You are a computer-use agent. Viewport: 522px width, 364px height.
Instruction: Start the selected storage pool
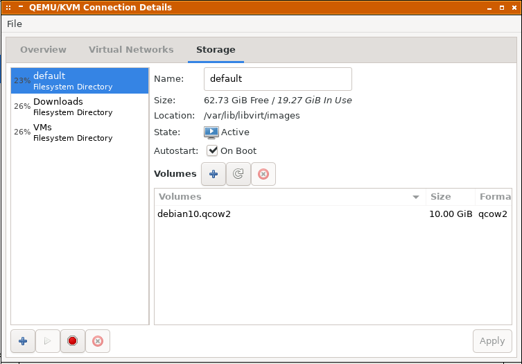pos(48,341)
